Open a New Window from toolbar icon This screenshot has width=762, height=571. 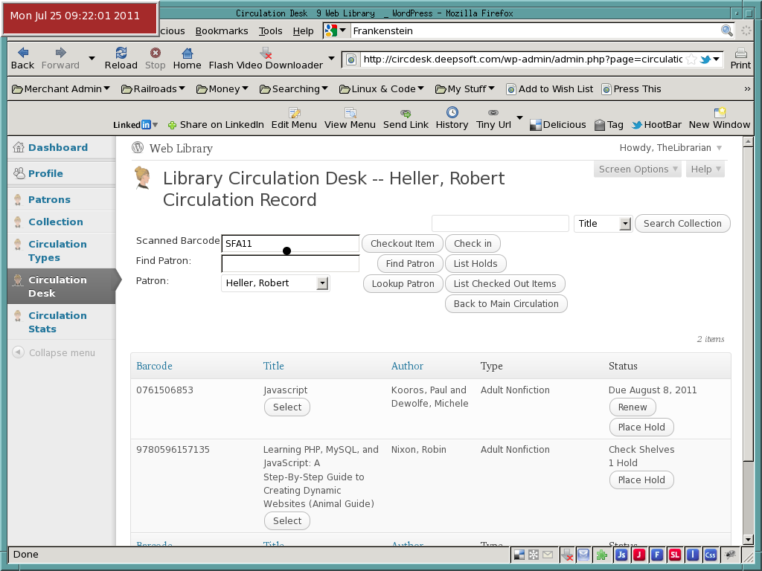(720, 113)
